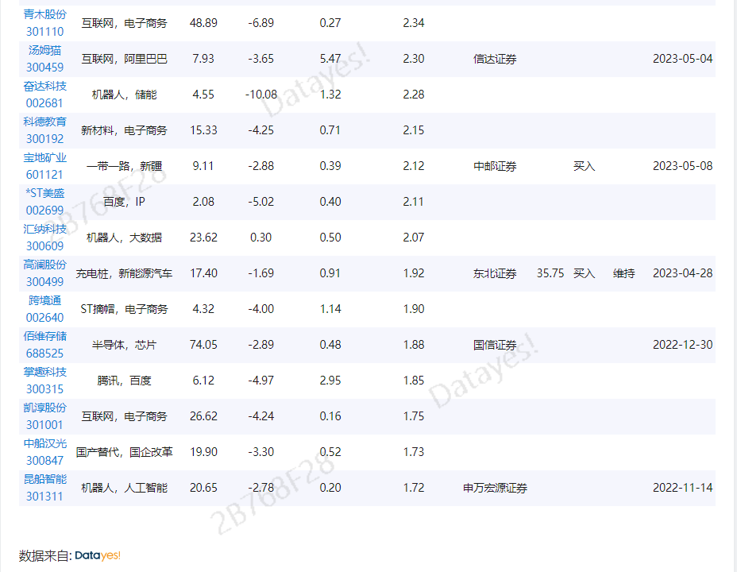This screenshot has width=737, height=572.
Task: Click the 信达证券 broker cell
Action: point(495,59)
